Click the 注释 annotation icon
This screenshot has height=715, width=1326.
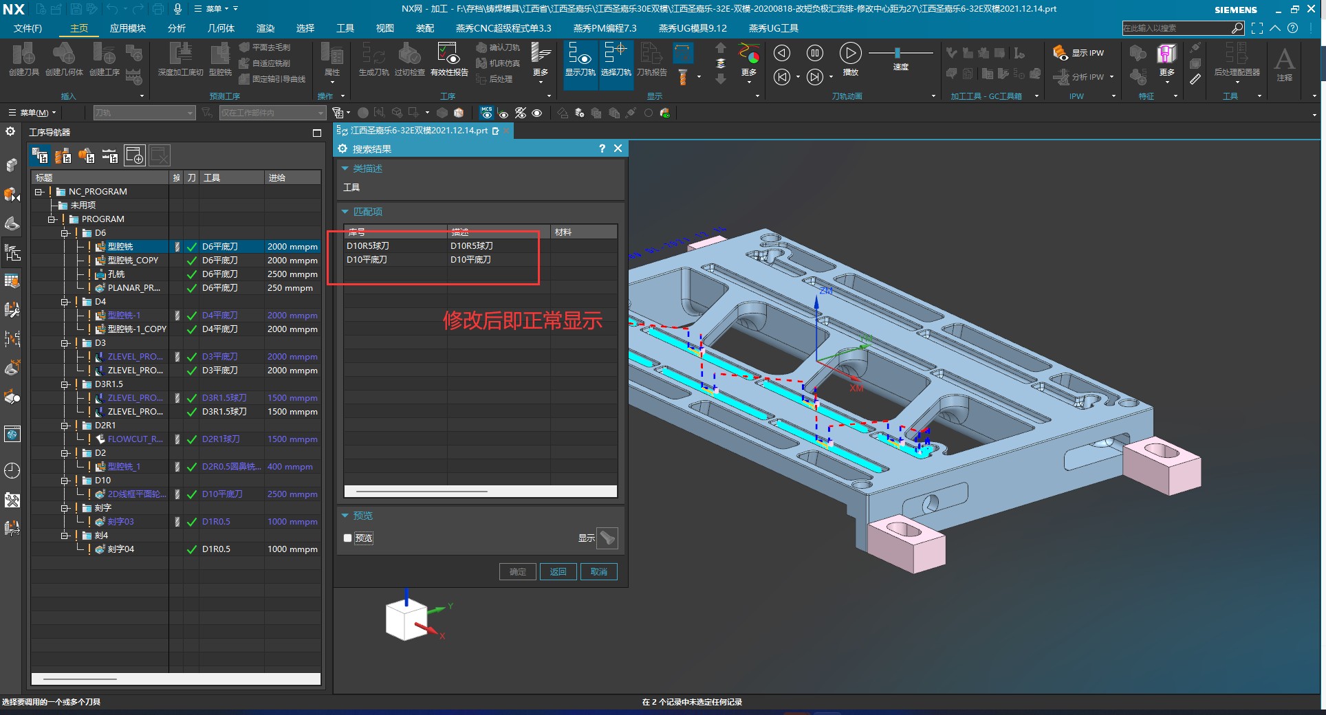click(x=1284, y=64)
